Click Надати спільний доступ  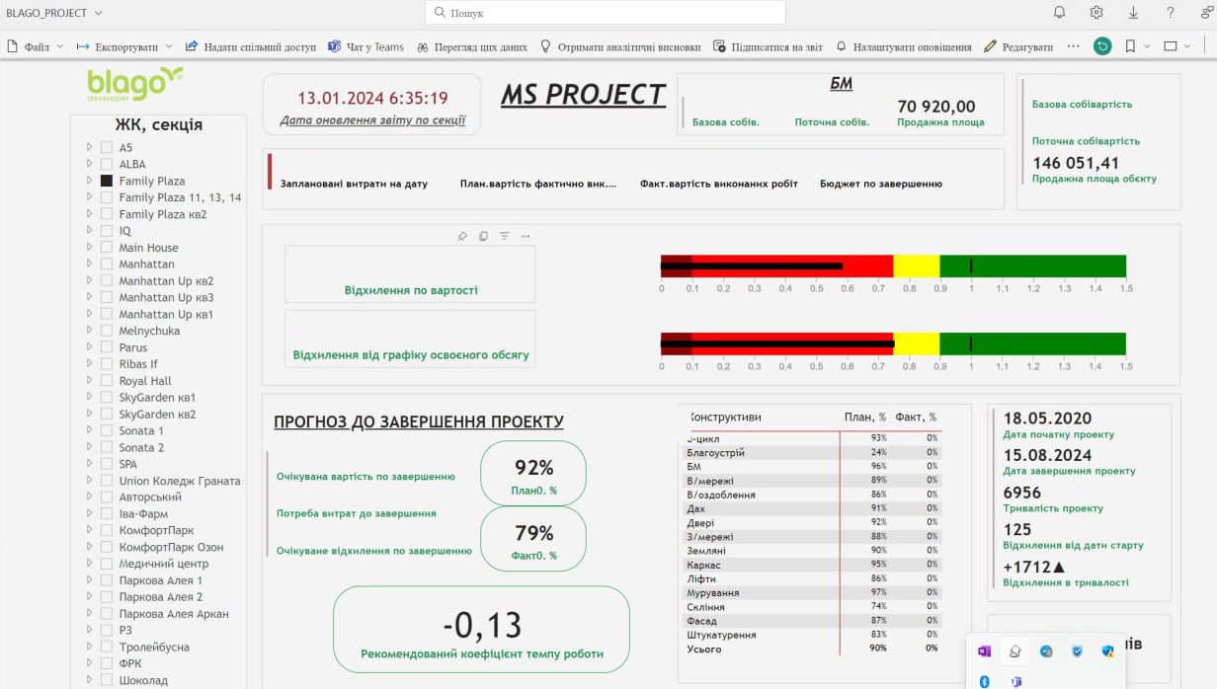(251, 46)
